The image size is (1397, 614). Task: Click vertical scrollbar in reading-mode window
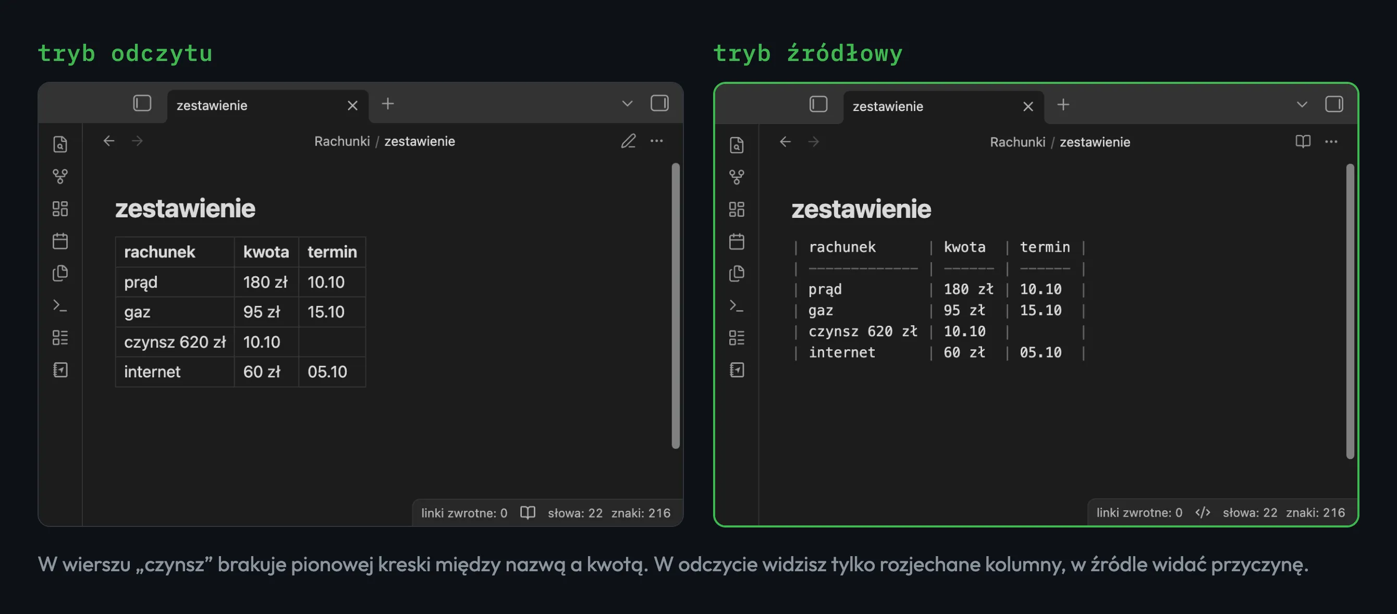[676, 306]
